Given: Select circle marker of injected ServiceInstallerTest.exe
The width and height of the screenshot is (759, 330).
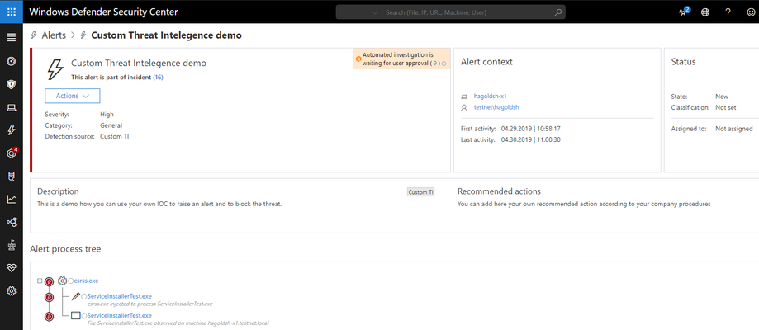Looking at the screenshot, I should (x=84, y=296).
